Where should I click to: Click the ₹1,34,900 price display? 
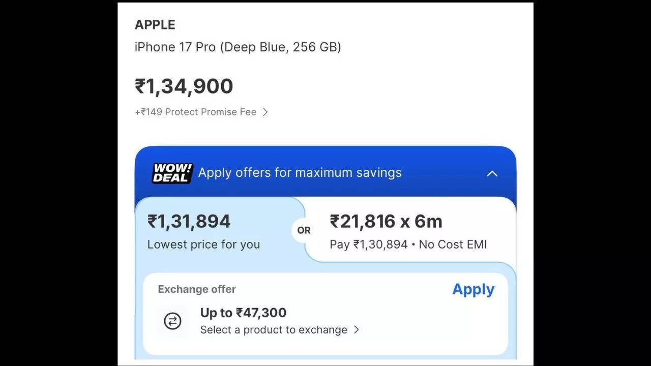pos(184,86)
